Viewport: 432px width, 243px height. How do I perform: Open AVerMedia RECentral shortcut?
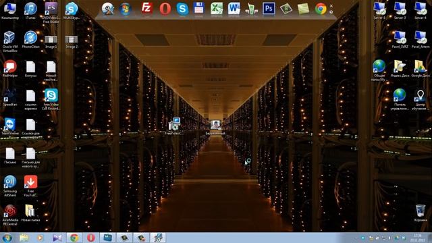point(10,215)
